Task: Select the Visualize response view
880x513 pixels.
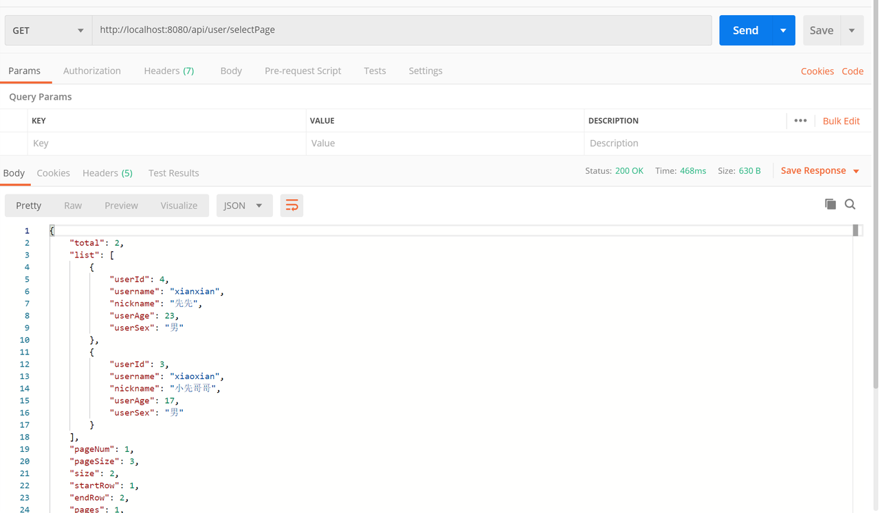Action: [x=179, y=205]
